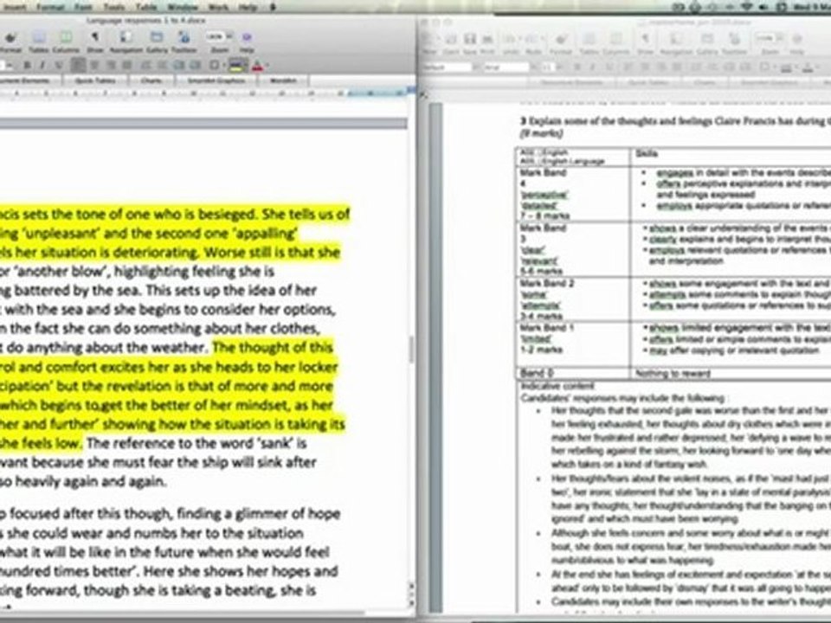Open the Insert menu

15,7
